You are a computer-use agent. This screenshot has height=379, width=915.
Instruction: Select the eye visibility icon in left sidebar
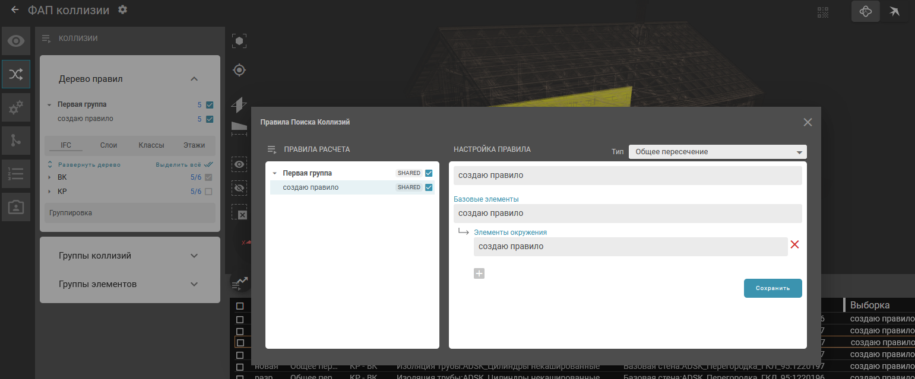(16, 41)
